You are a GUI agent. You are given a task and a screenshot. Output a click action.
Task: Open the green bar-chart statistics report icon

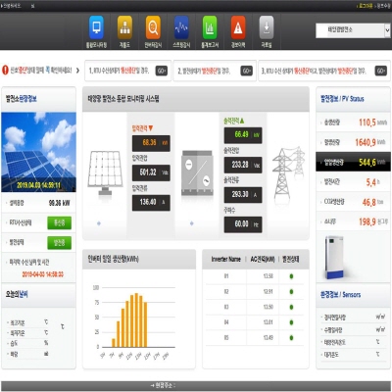(210, 27)
